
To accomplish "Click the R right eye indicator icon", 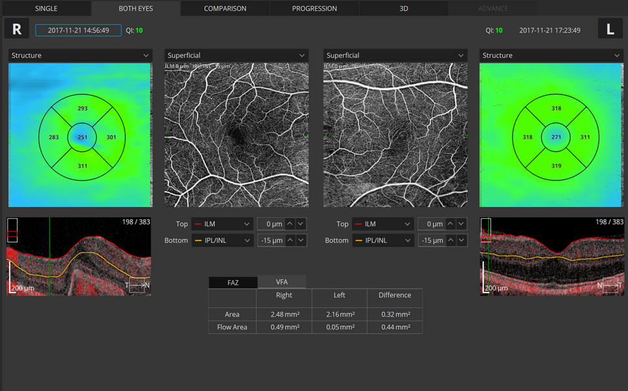I will [x=16, y=29].
